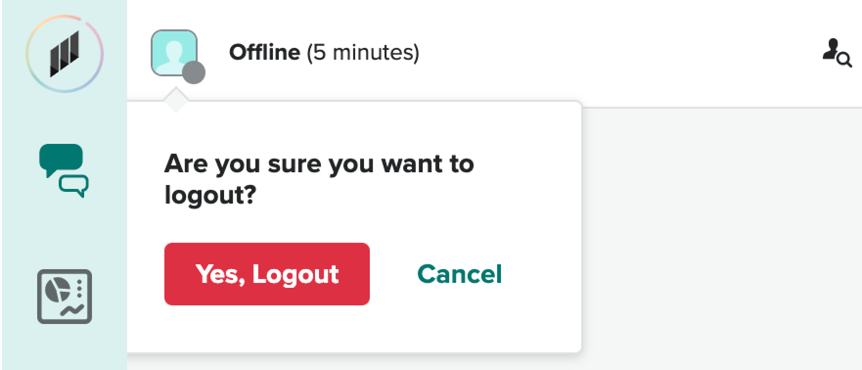
Task: Click the striped logo in the sidebar
Action: tap(65, 53)
